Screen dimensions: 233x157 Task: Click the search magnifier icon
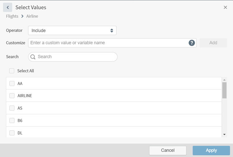click(x=33, y=57)
